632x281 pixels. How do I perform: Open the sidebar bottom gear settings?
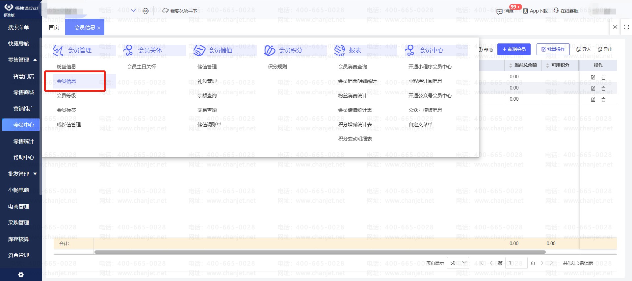point(21,275)
